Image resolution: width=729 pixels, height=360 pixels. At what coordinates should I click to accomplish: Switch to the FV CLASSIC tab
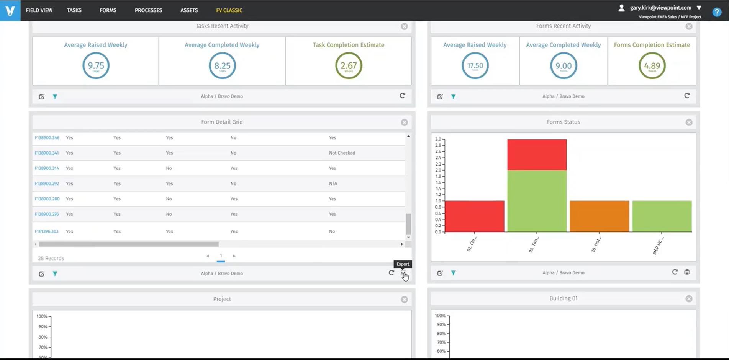pyautogui.click(x=229, y=10)
